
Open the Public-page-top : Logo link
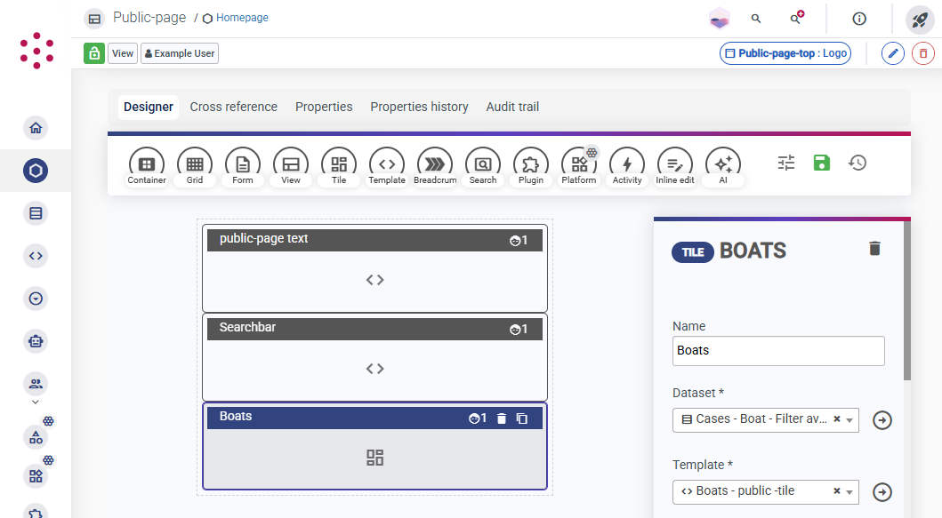click(x=785, y=53)
